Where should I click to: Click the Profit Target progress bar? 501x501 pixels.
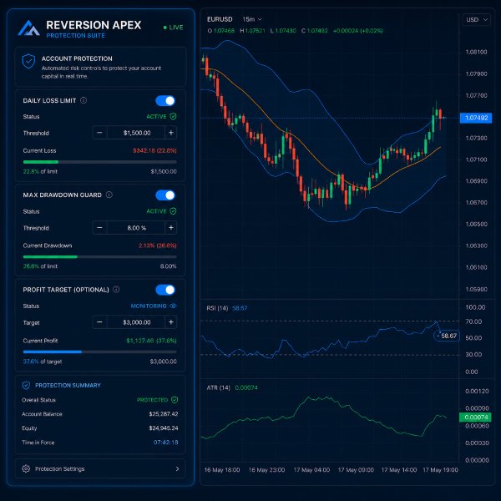point(99,352)
